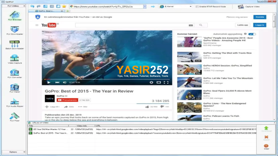Open the Video Capture tool

point(15,59)
